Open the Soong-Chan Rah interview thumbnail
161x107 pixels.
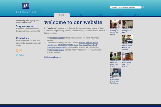[x=127, y=24]
